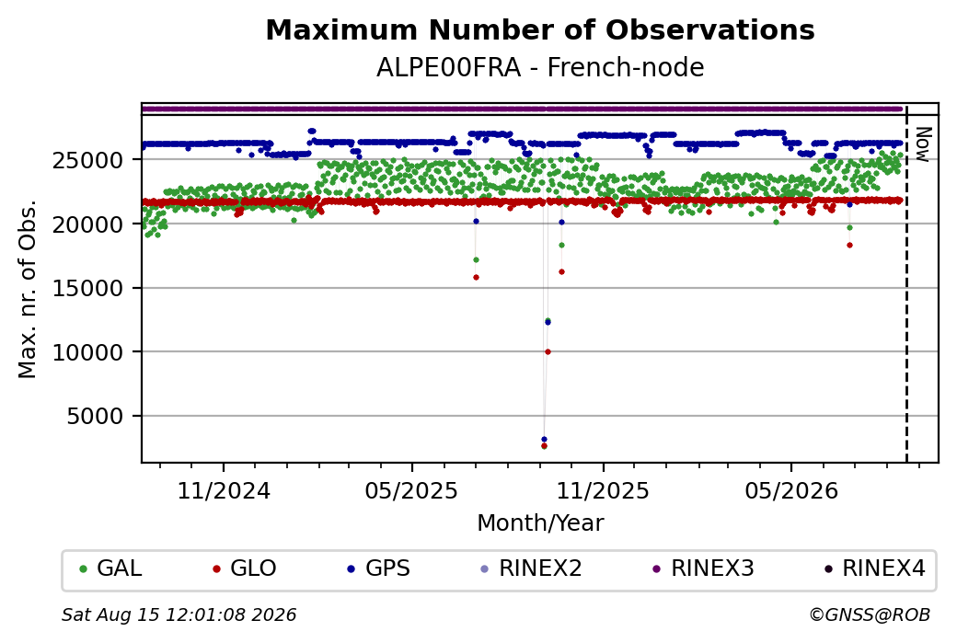Click the y-axis tick value 15000
Image resolution: width=957 pixels, height=643 pixels.
[x=88, y=289]
